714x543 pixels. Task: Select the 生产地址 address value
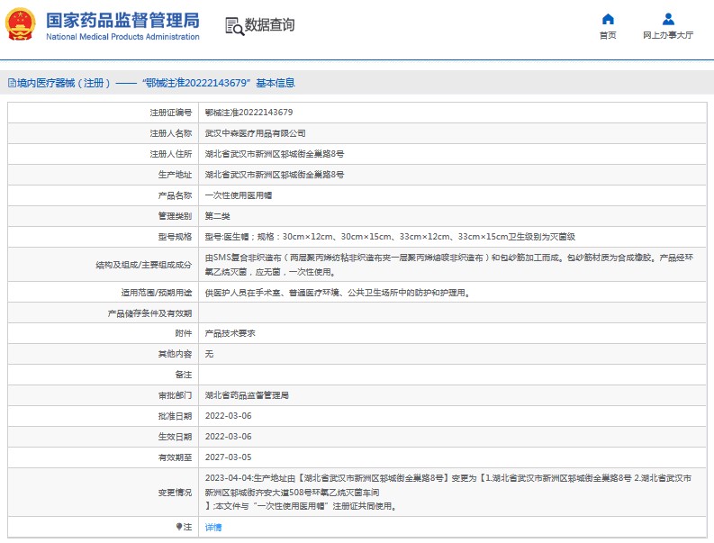pyautogui.click(x=274, y=175)
